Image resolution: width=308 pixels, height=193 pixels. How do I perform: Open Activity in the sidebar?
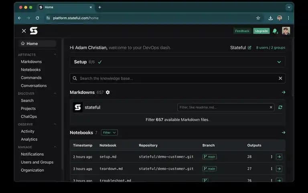28,131
